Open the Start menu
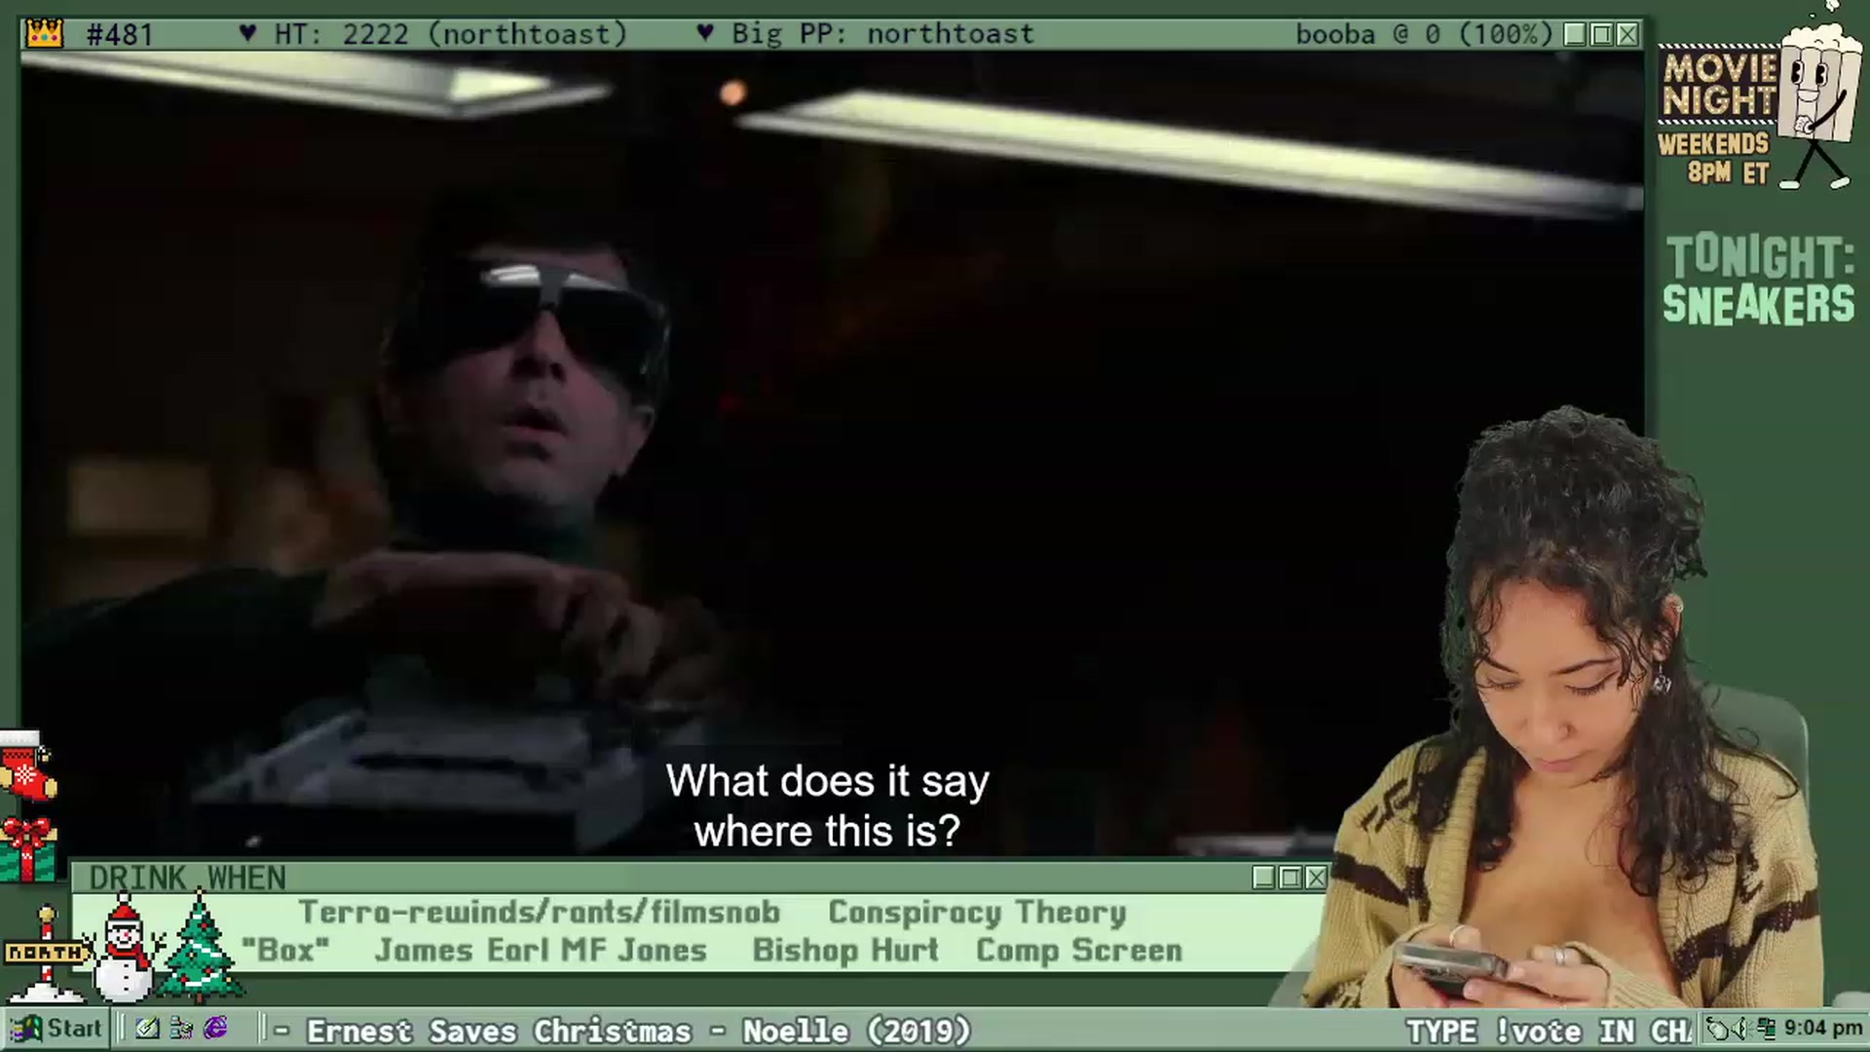The height and width of the screenshot is (1052, 1870). pos(56,1029)
